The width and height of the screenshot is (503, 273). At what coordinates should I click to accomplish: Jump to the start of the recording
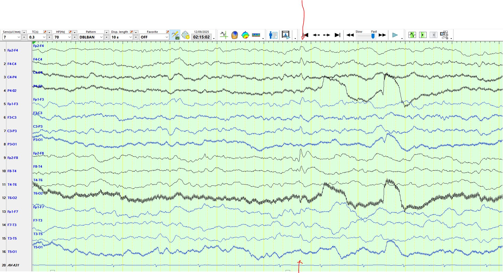[x=306, y=35]
